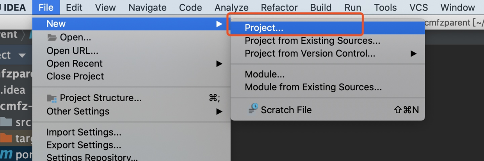
Task: Choose Module from Existing Sources...
Action: click(313, 87)
